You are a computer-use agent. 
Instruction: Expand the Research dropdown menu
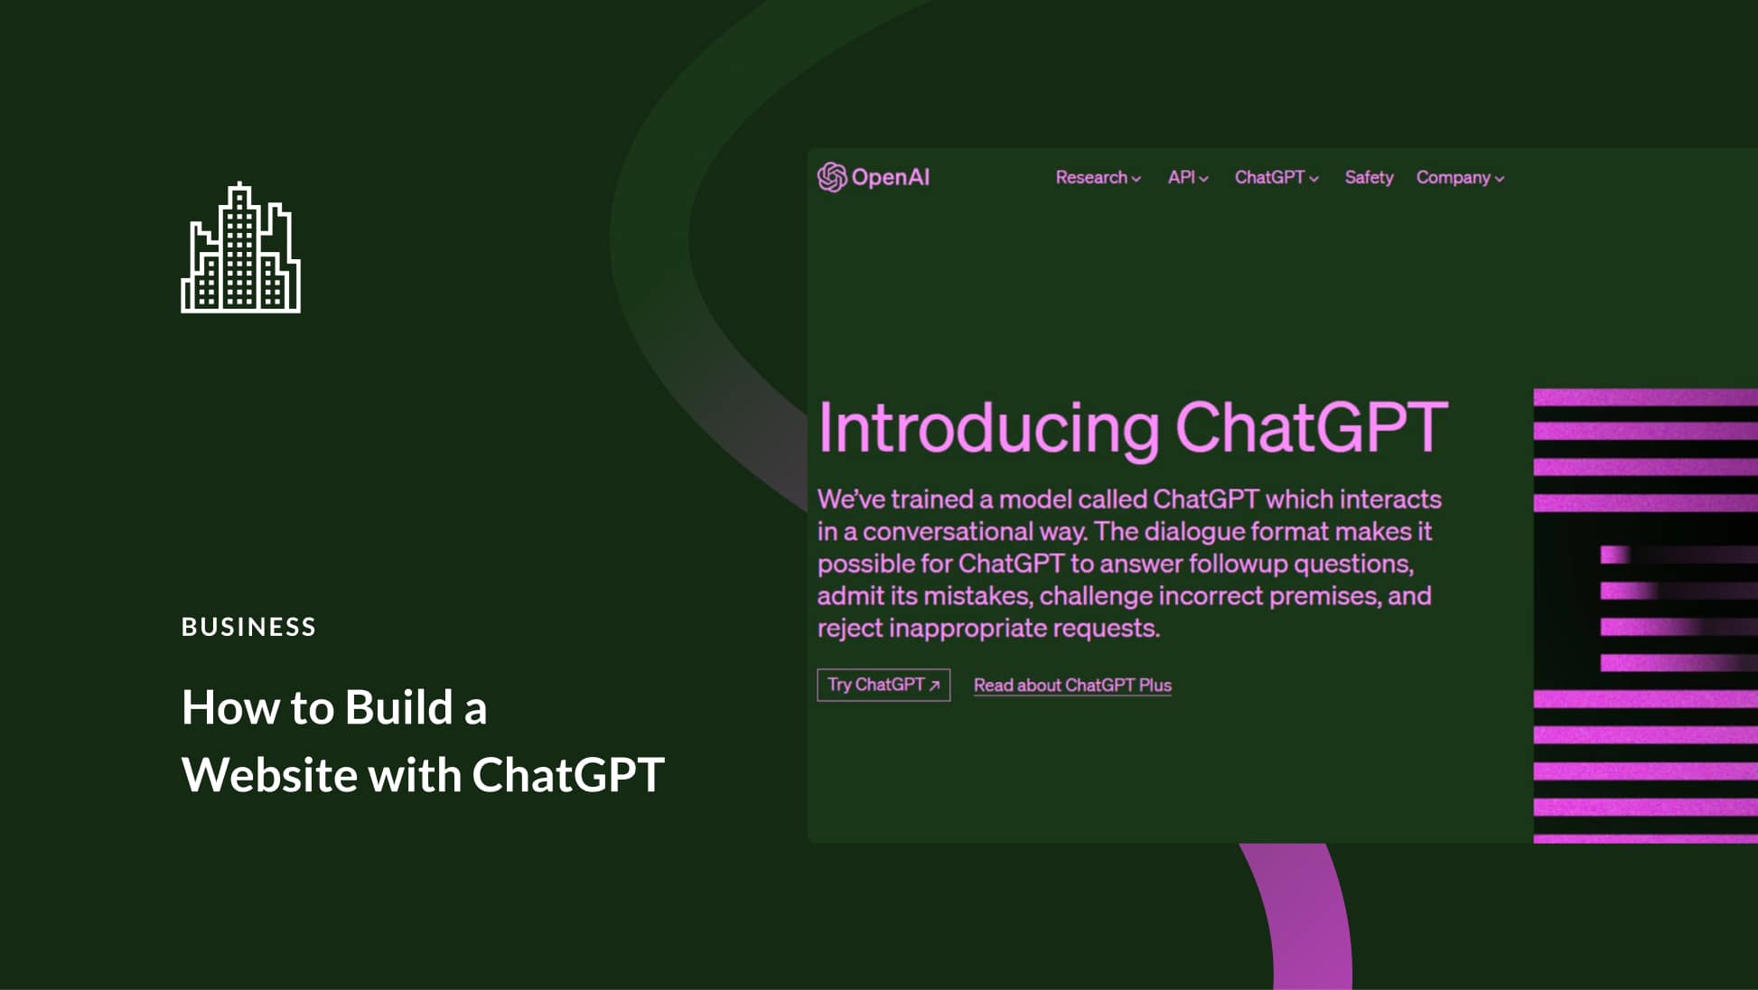click(1095, 177)
